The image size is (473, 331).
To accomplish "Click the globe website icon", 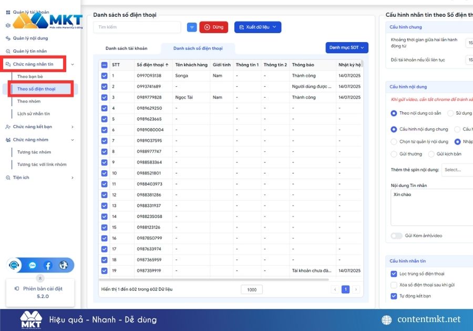I will coord(64,265).
